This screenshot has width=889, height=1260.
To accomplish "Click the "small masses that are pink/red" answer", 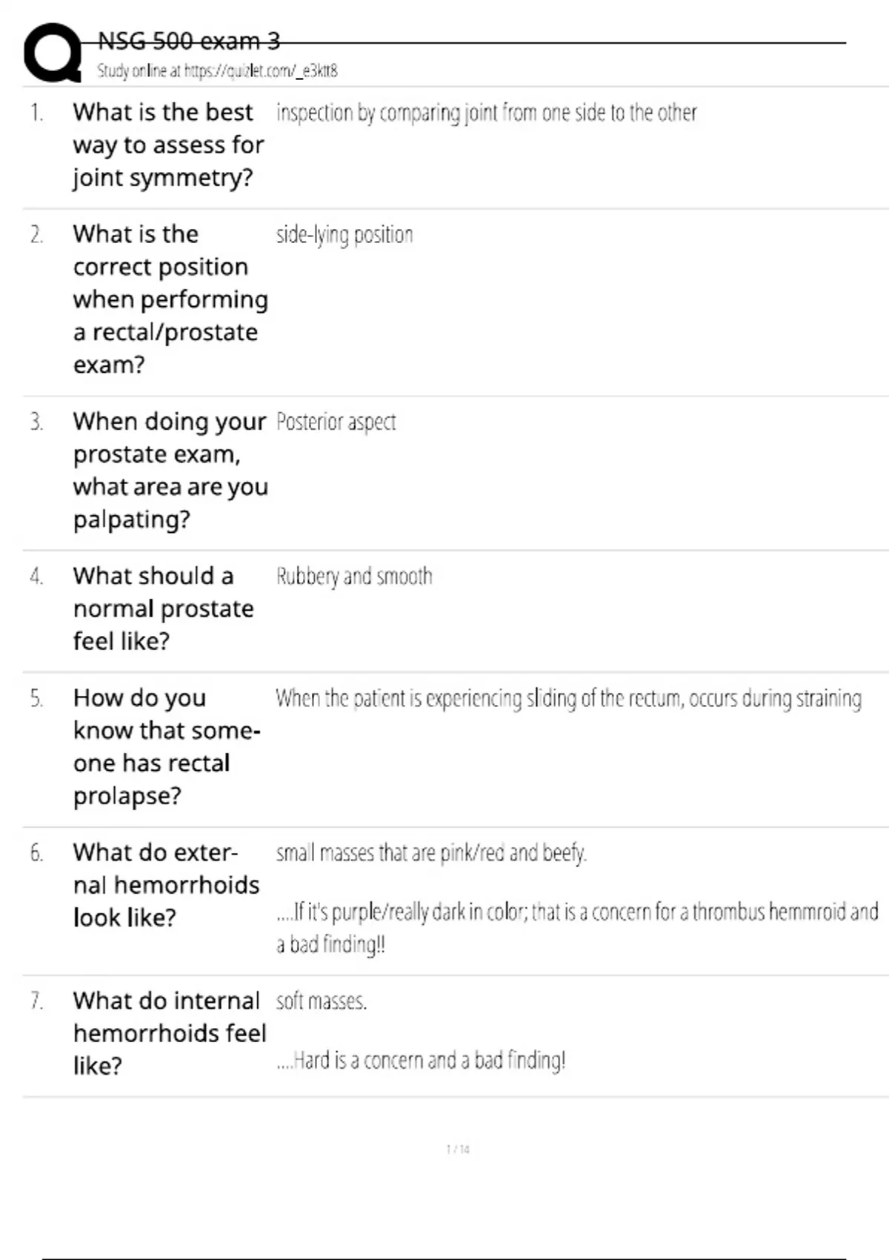I will 431,853.
